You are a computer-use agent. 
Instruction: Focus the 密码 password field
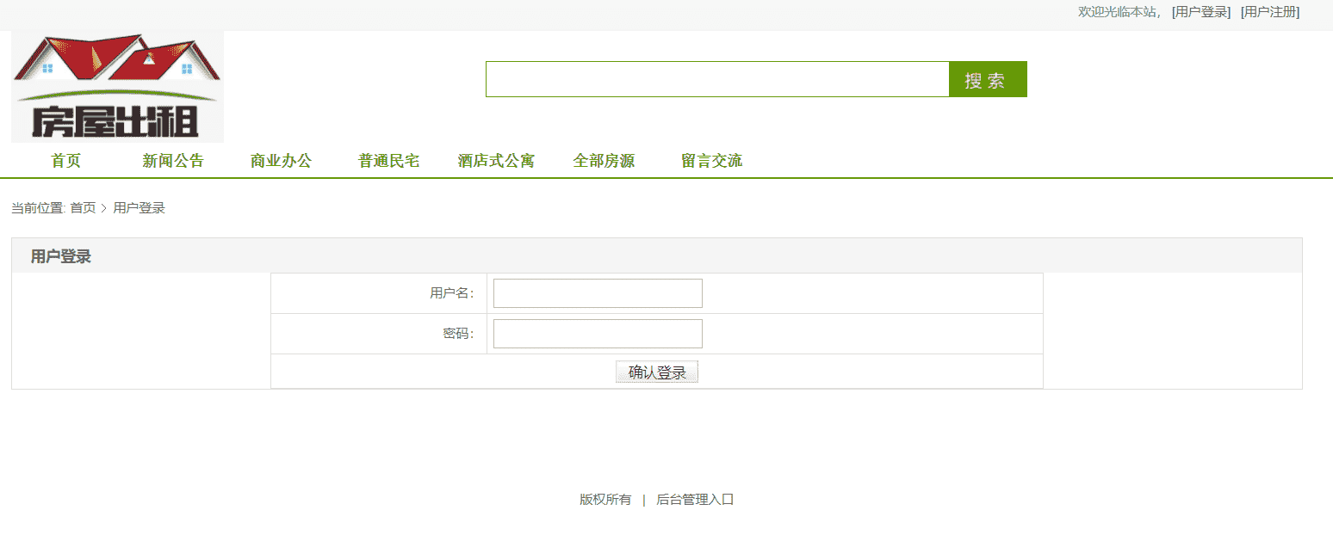pyautogui.click(x=598, y=334)
